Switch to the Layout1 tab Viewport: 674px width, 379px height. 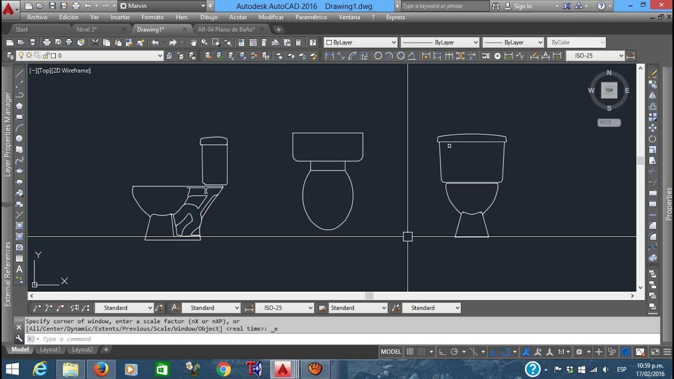51,350
